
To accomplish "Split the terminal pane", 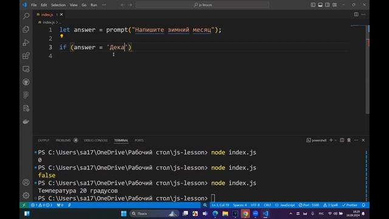I will pos(342,141).
